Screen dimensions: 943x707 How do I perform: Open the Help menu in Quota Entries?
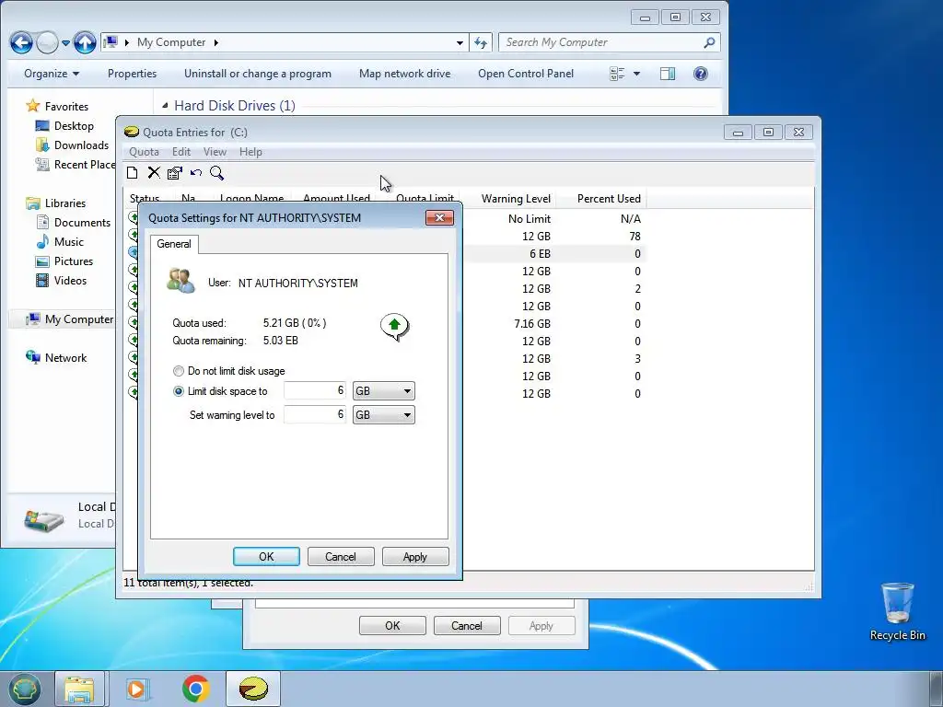point(250,152)
